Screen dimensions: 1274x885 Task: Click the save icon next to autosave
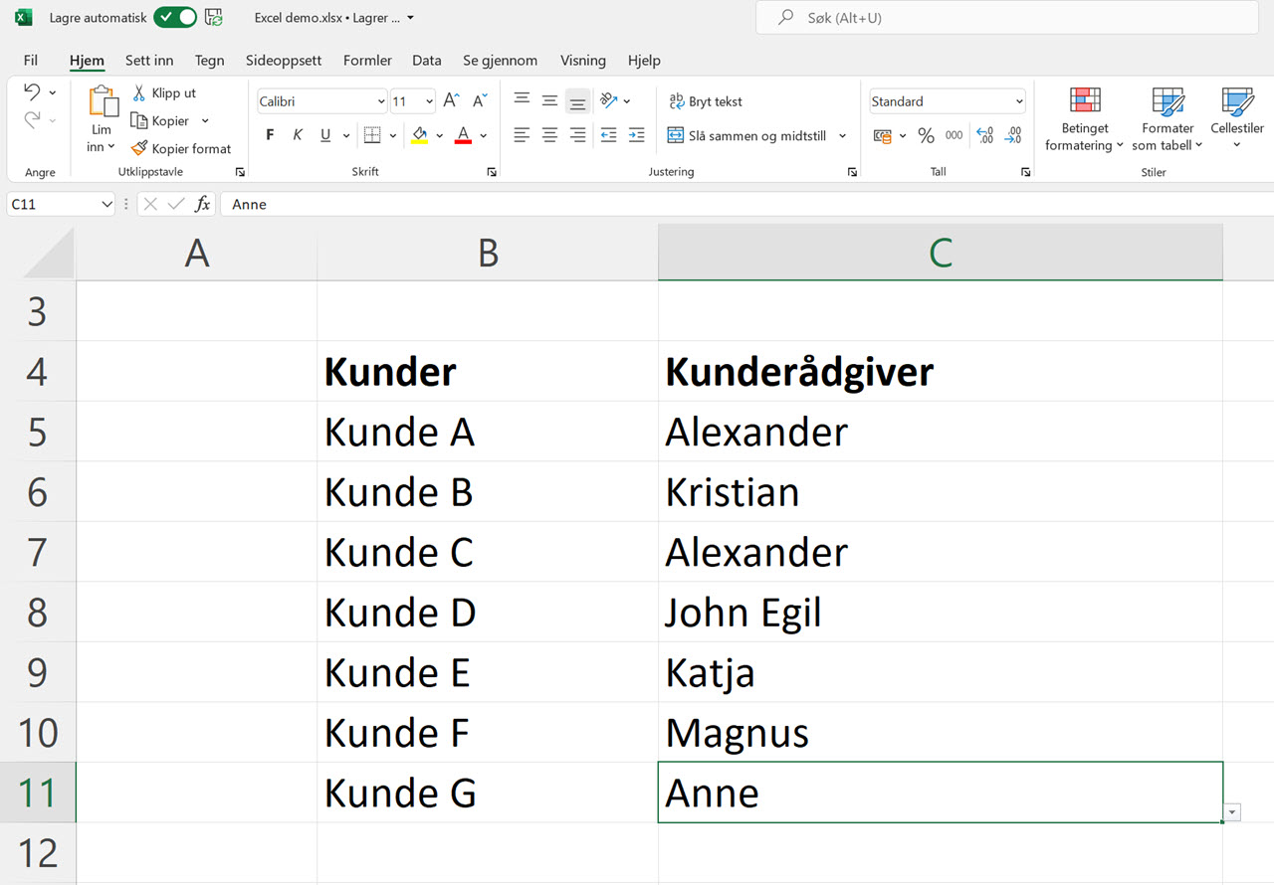[x=213, y=17]
